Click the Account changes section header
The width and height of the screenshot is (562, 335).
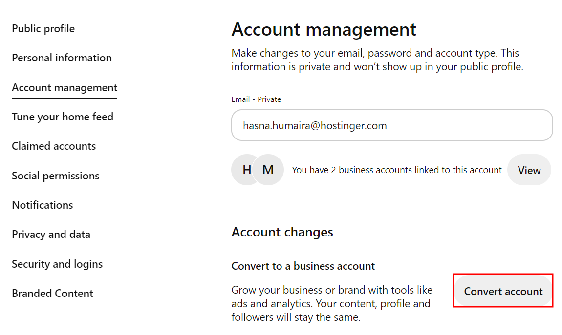tap(282, 232)
